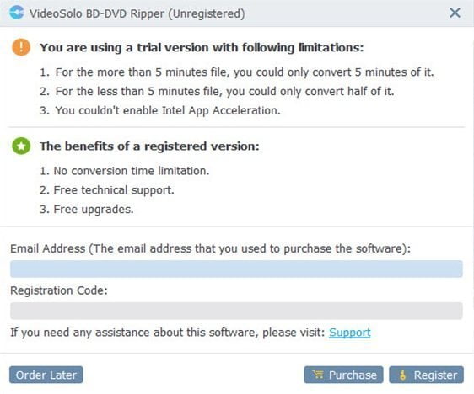Select the No conversion time limitation line
Image resolution: width=474 pixels, height=394 pixels.
tap(125, 171)
